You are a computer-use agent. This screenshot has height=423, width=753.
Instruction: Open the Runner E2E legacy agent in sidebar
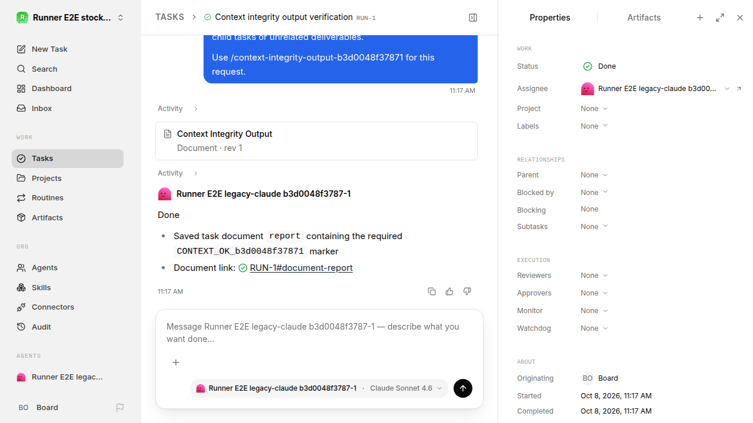68,377
